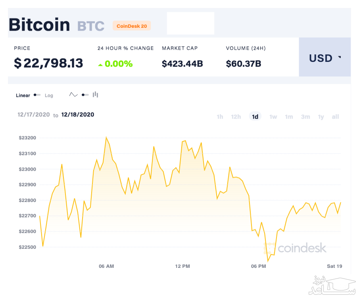Switch to the 1w time range
The width and height of the screenshot is (359, 298).
[273, 117]
